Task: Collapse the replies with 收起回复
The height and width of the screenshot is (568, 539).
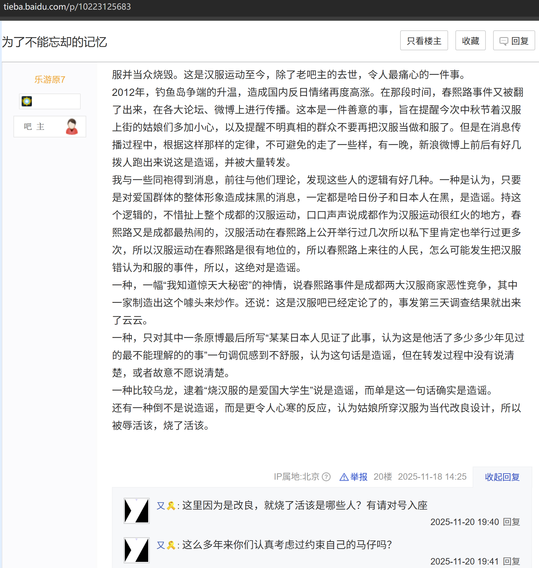Action: [502, 477]
